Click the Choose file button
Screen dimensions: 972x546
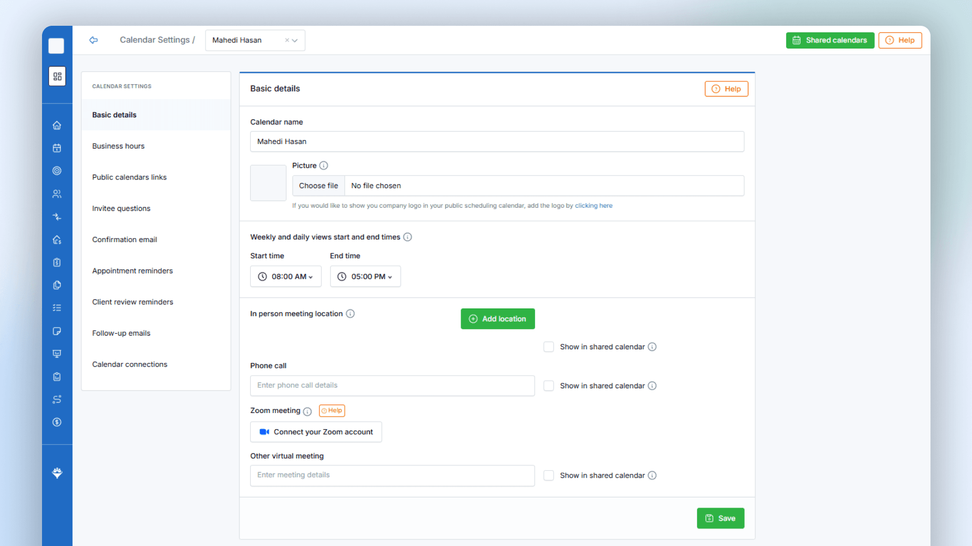coord(318,186)
